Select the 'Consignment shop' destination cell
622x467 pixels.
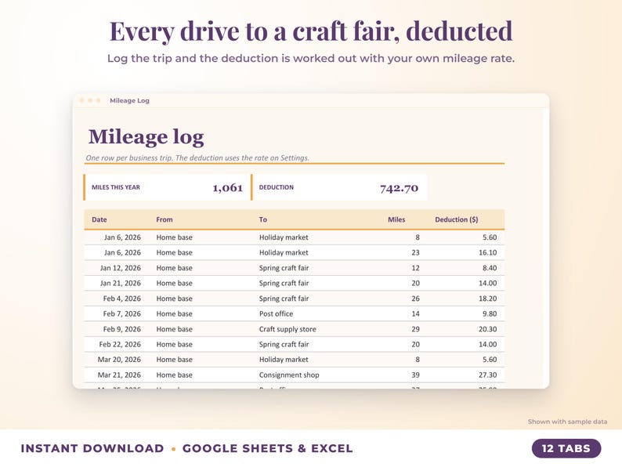coord(289,375)
